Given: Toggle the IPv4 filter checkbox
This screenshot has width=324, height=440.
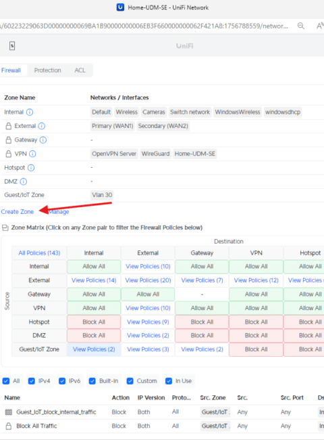Looking at the screenshot, I should pos(32,381).
